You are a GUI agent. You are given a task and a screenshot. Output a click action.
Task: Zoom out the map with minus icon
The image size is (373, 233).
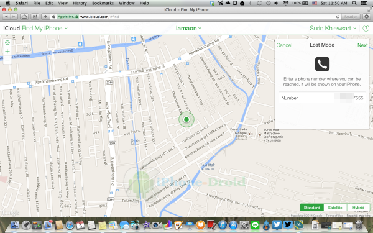pyautogui.click(x=7, y=60)
